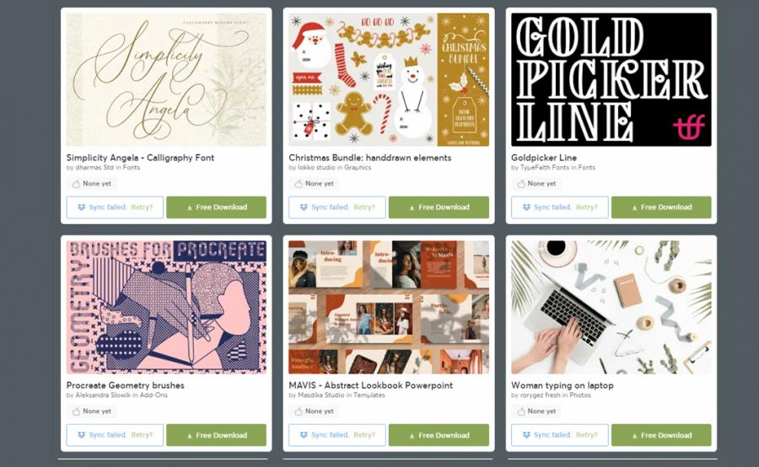
Task: Open Simplicity Angela preview thumbnail
Action: 166,79
